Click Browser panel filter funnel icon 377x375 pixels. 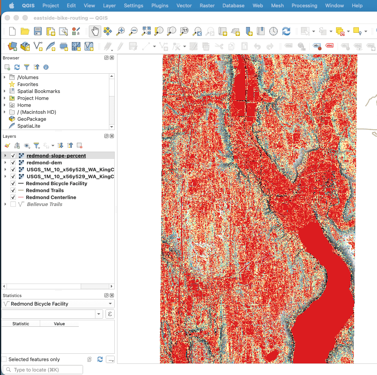point(27,67)
